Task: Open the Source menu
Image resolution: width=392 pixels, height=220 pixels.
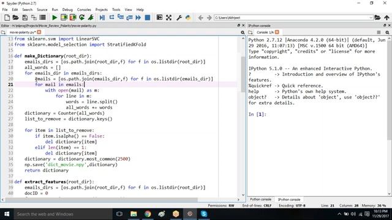Action: coord(42,10)
